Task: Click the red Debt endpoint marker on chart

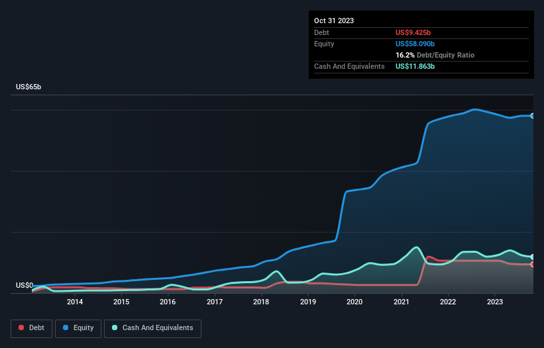Action: pos(533,265)
